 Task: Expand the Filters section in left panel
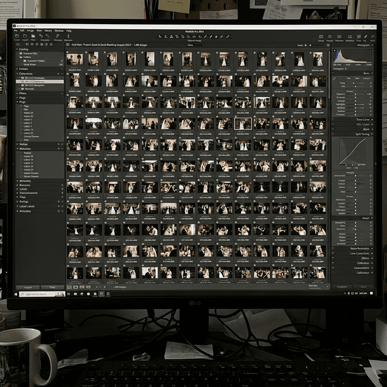(x=18, y=93)
